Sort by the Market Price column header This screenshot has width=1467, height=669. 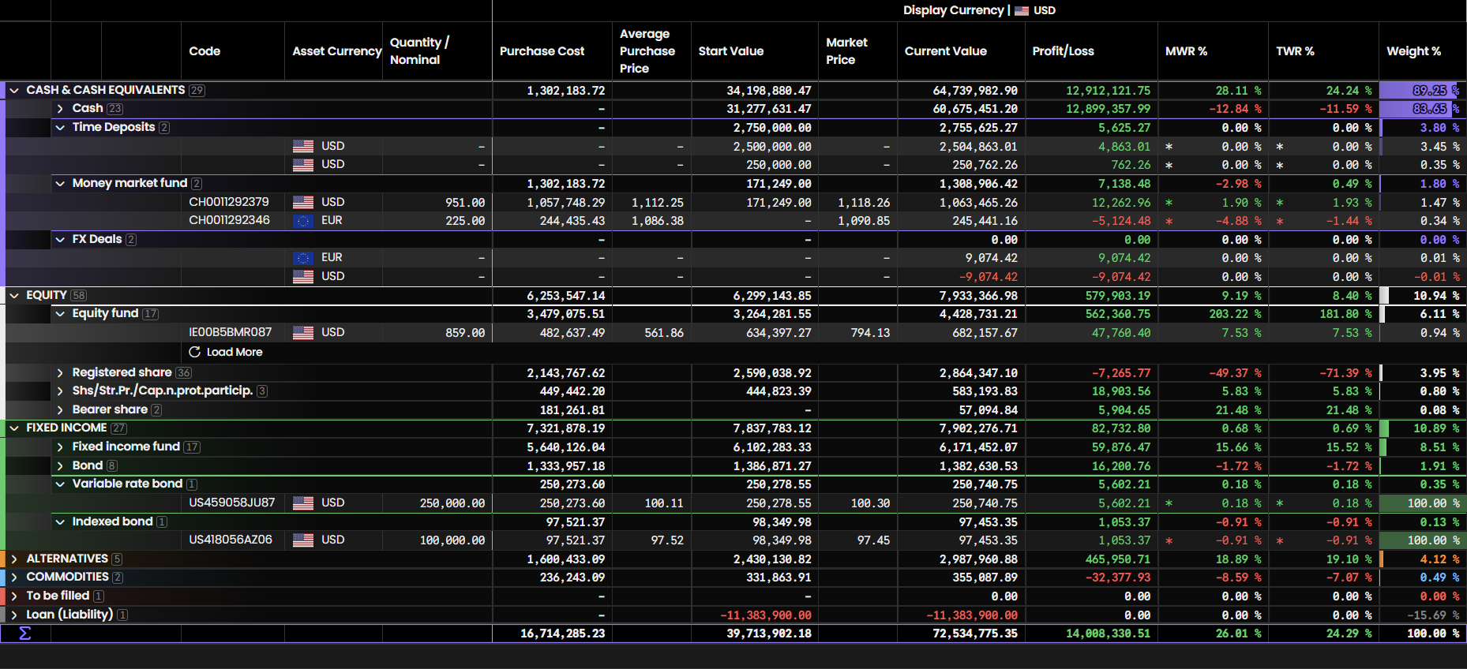tap(846, 51)
